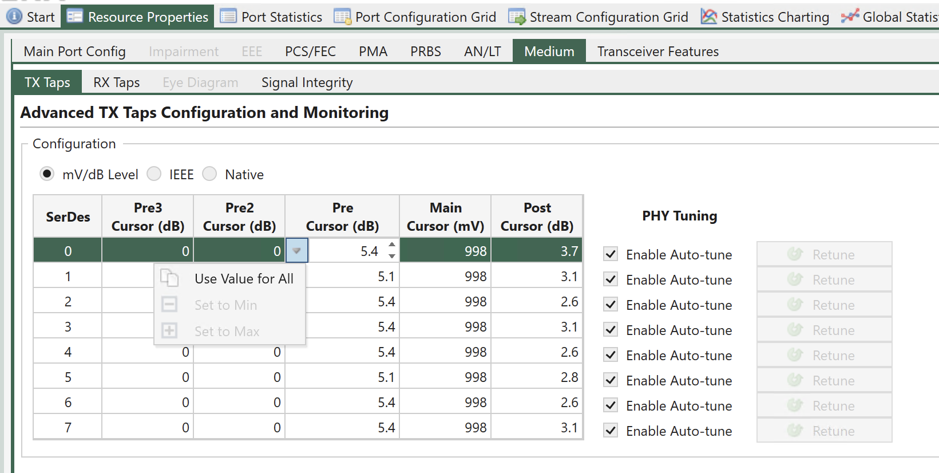Click the Statistics Charting icon

[x=708, y=17]
